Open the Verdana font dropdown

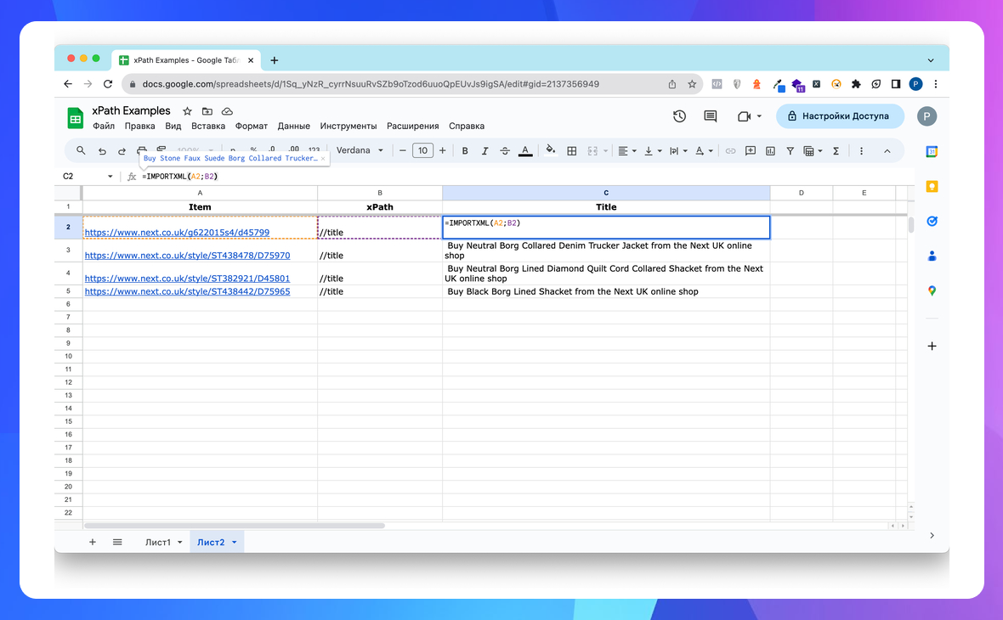360,151
